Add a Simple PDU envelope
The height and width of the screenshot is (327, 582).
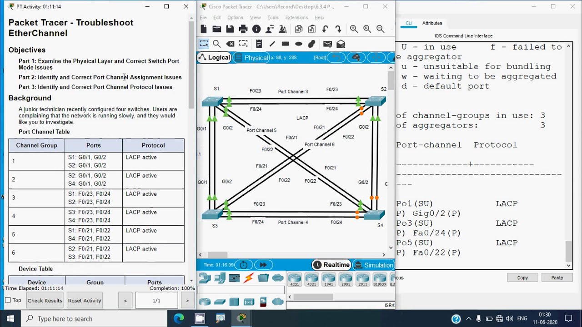coord(327,44)
